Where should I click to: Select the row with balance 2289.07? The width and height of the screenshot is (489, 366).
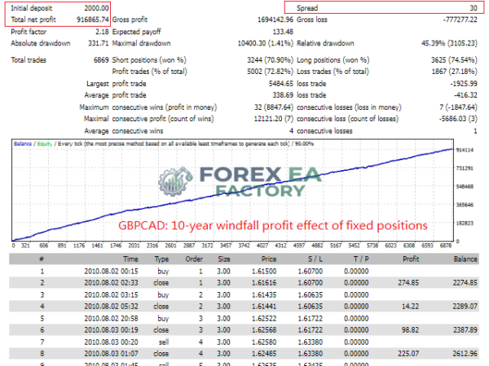coord(244,307)
